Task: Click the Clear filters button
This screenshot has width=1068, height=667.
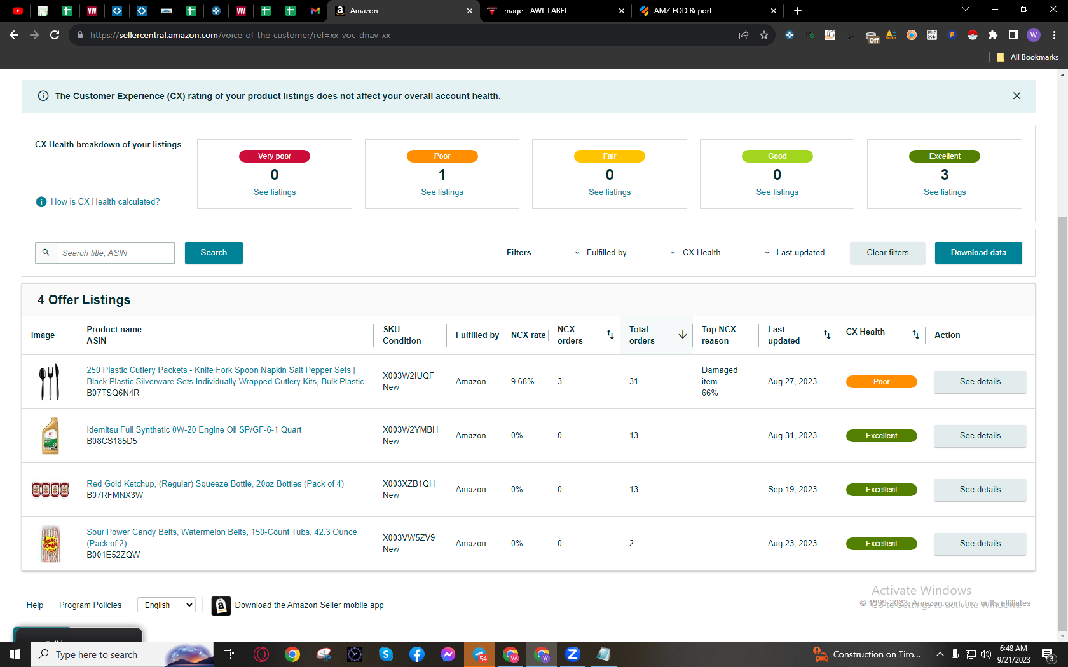Action: coord(887,253)
